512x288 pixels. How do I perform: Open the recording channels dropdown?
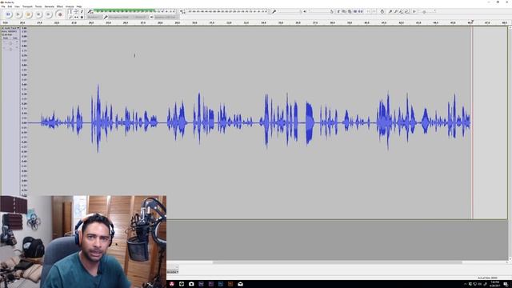[x=140, y=17]
